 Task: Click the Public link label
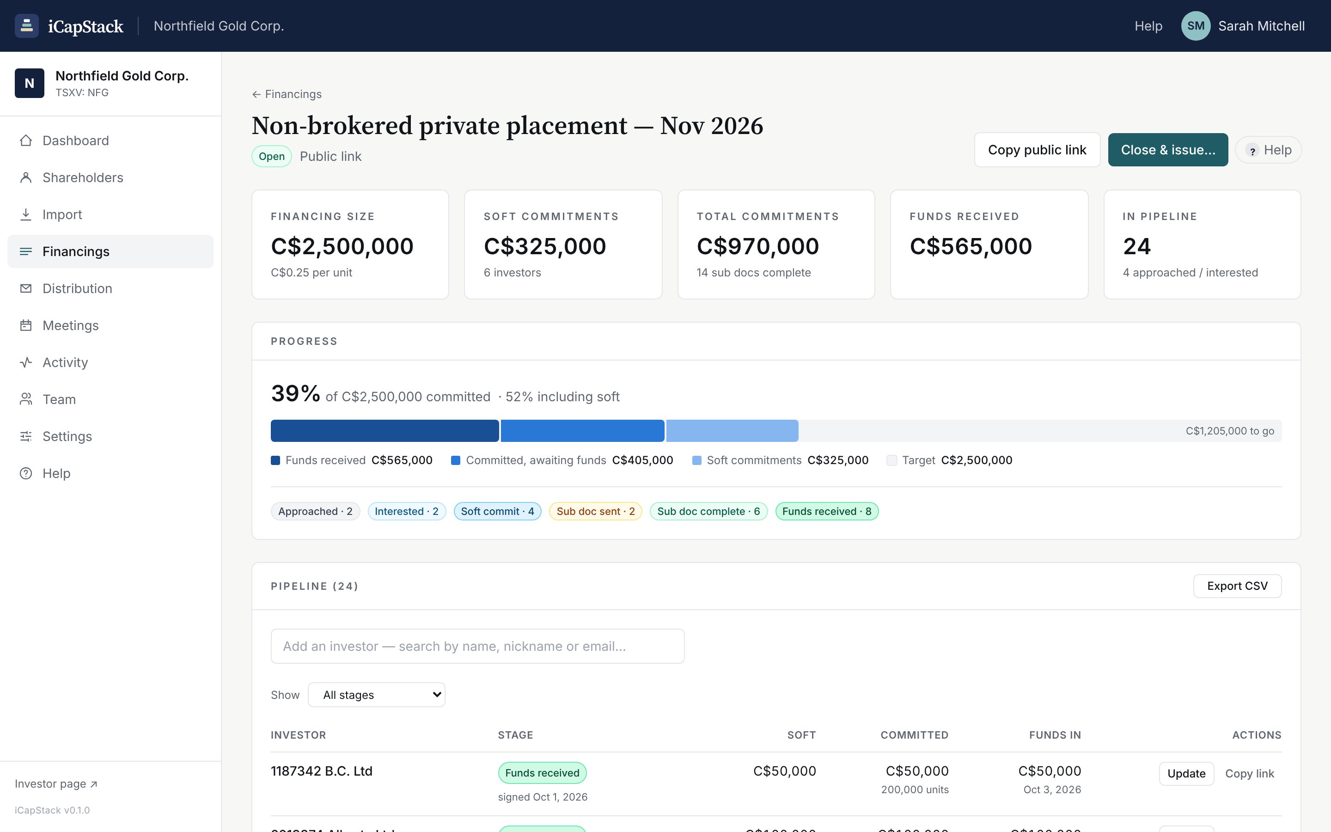click(x=330, y=156)
